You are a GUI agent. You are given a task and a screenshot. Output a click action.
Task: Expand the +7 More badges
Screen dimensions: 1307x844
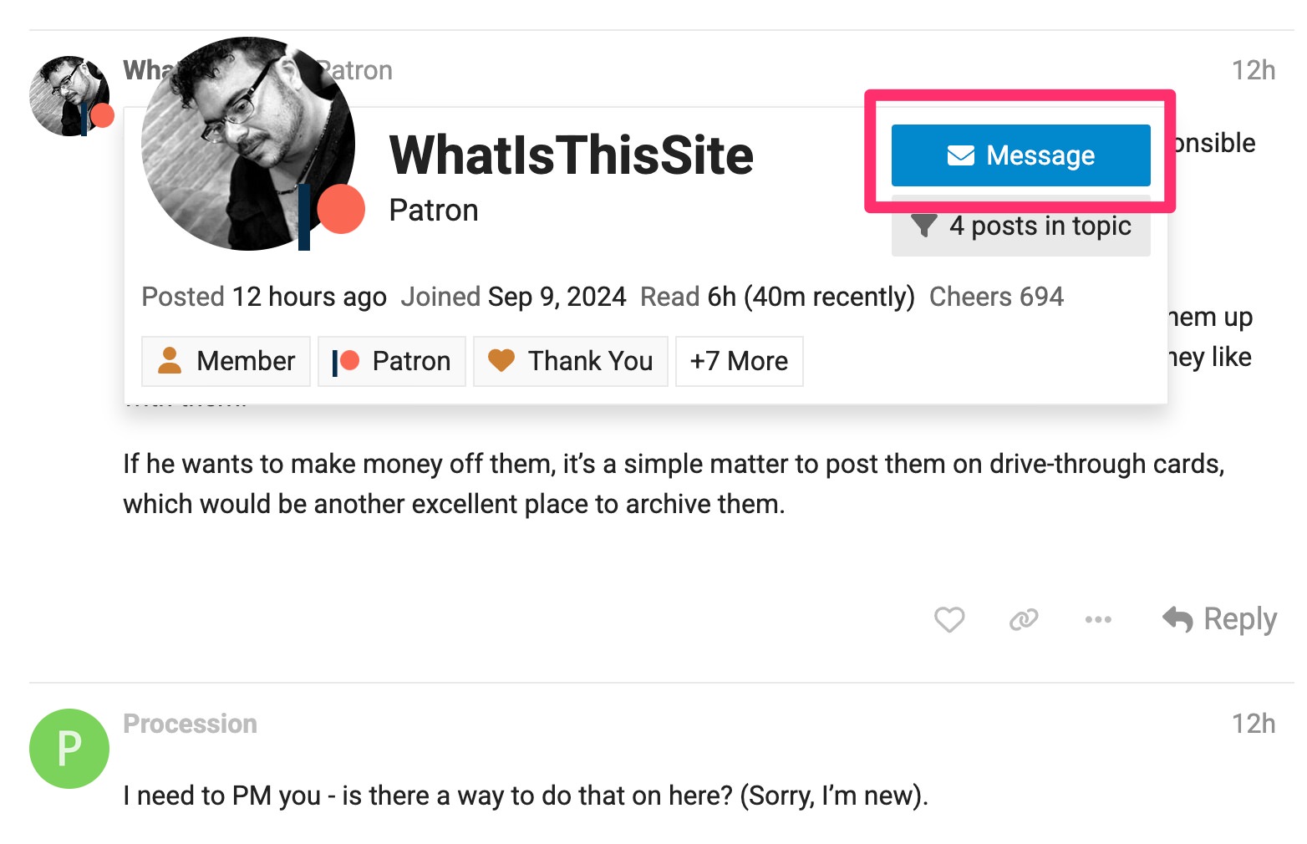click(x=739, y=361)
